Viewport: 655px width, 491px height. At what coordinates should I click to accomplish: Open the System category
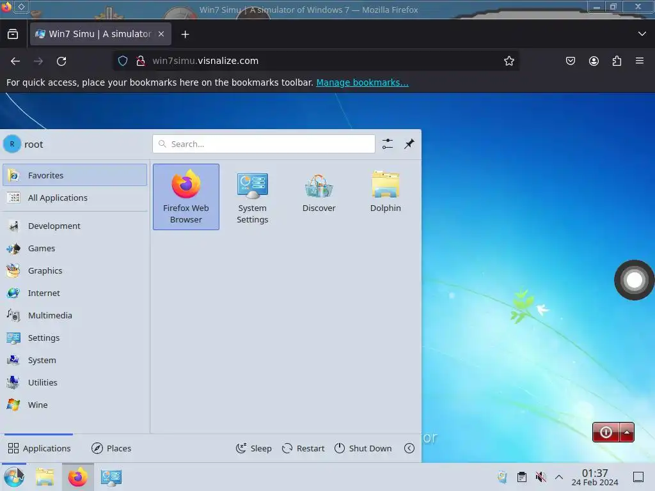[x=75, y=361]
